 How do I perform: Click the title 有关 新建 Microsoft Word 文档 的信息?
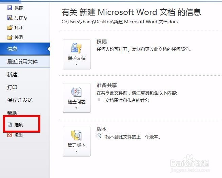[131, 12]
